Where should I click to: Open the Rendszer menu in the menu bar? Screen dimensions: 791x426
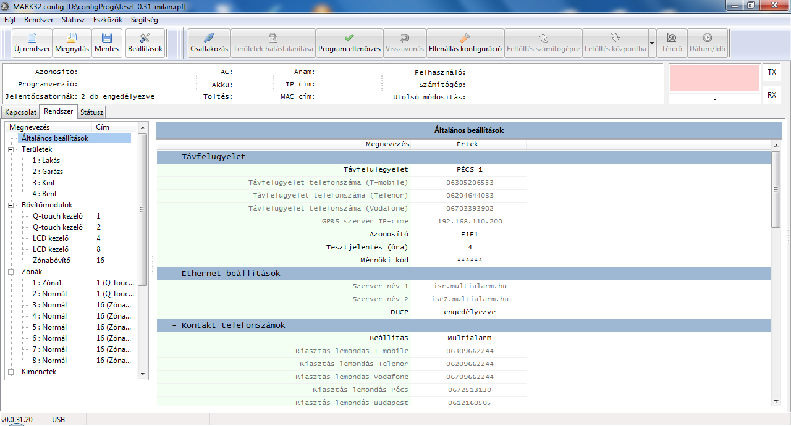[39, 20]
